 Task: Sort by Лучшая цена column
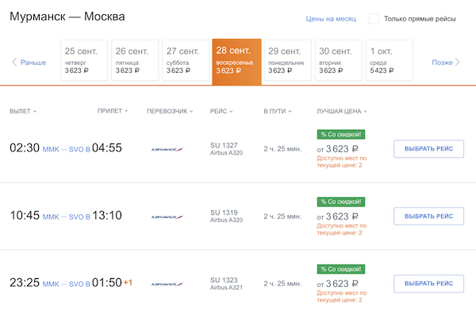[341, 111]
